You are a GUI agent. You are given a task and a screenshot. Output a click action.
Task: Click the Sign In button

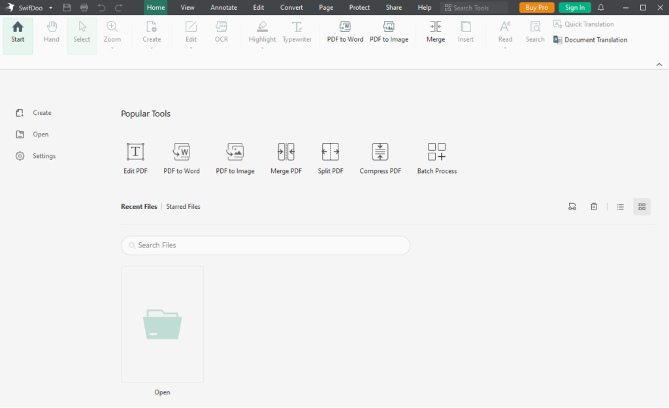(x=574, y=8)
